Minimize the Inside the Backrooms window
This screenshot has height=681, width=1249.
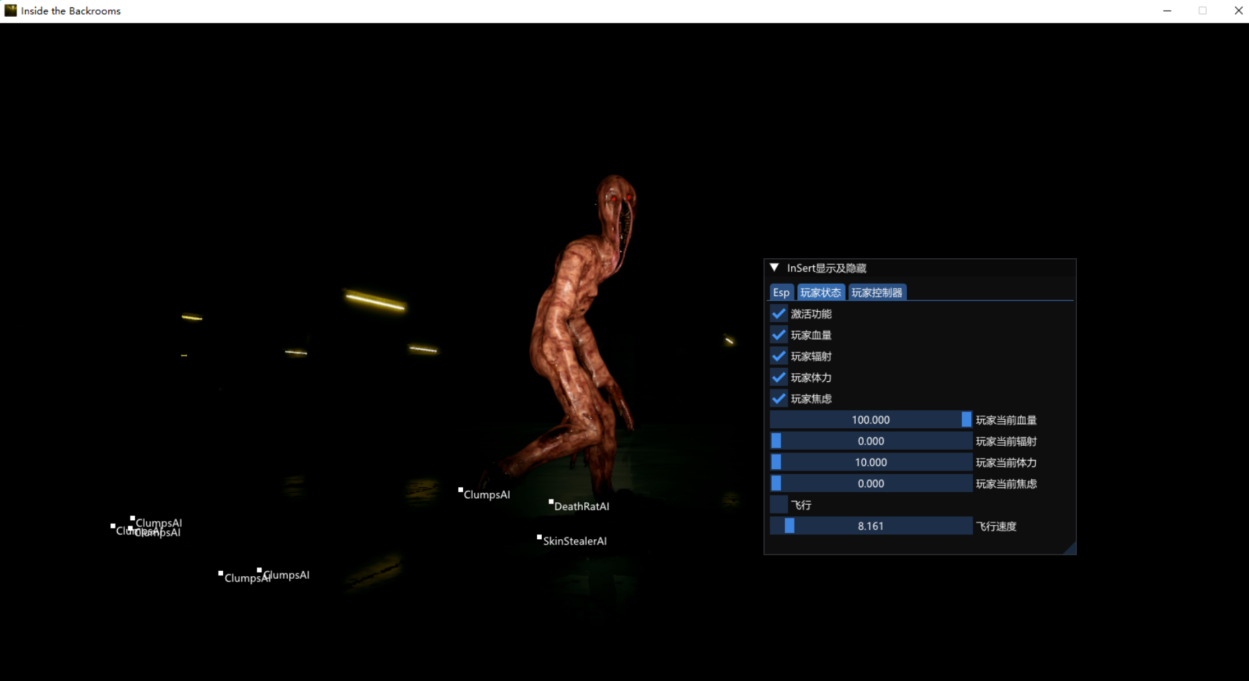coord(1167,11)
